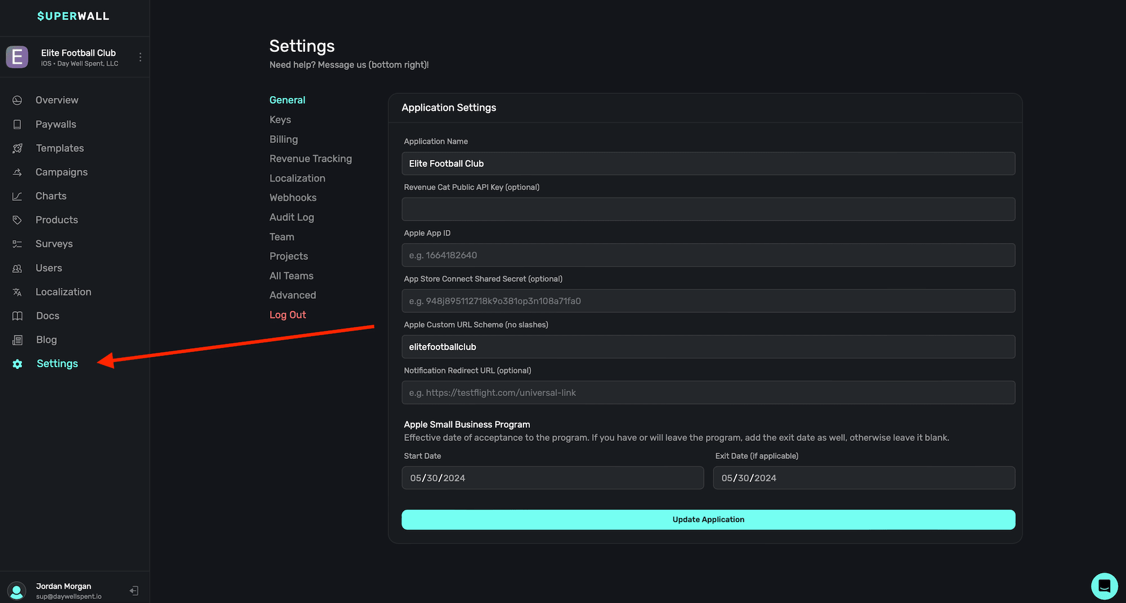Navigate to Campaigns in the sidebar

[x=61, y=172]
